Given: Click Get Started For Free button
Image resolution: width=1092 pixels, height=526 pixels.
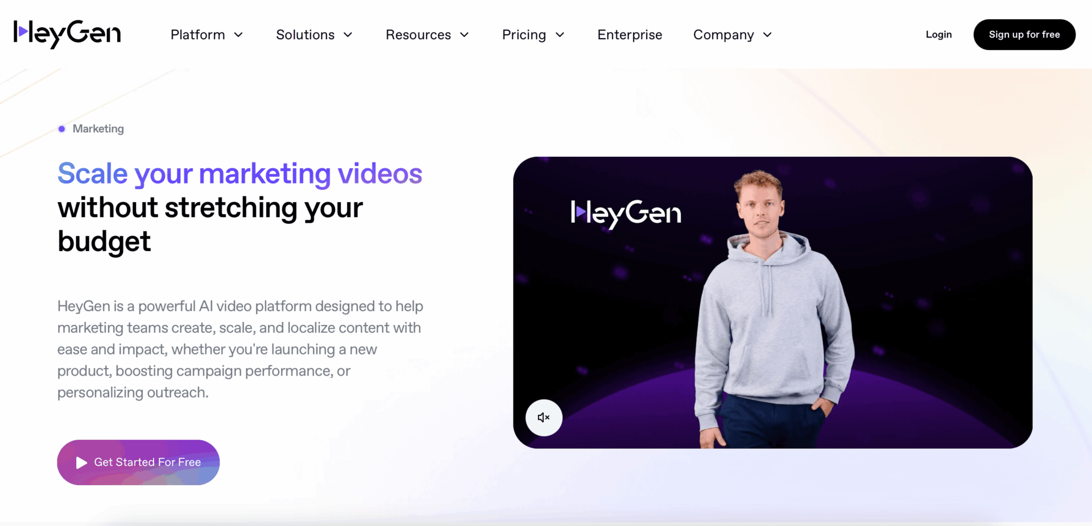Looking at the screenshot, I should coord(138,462).
